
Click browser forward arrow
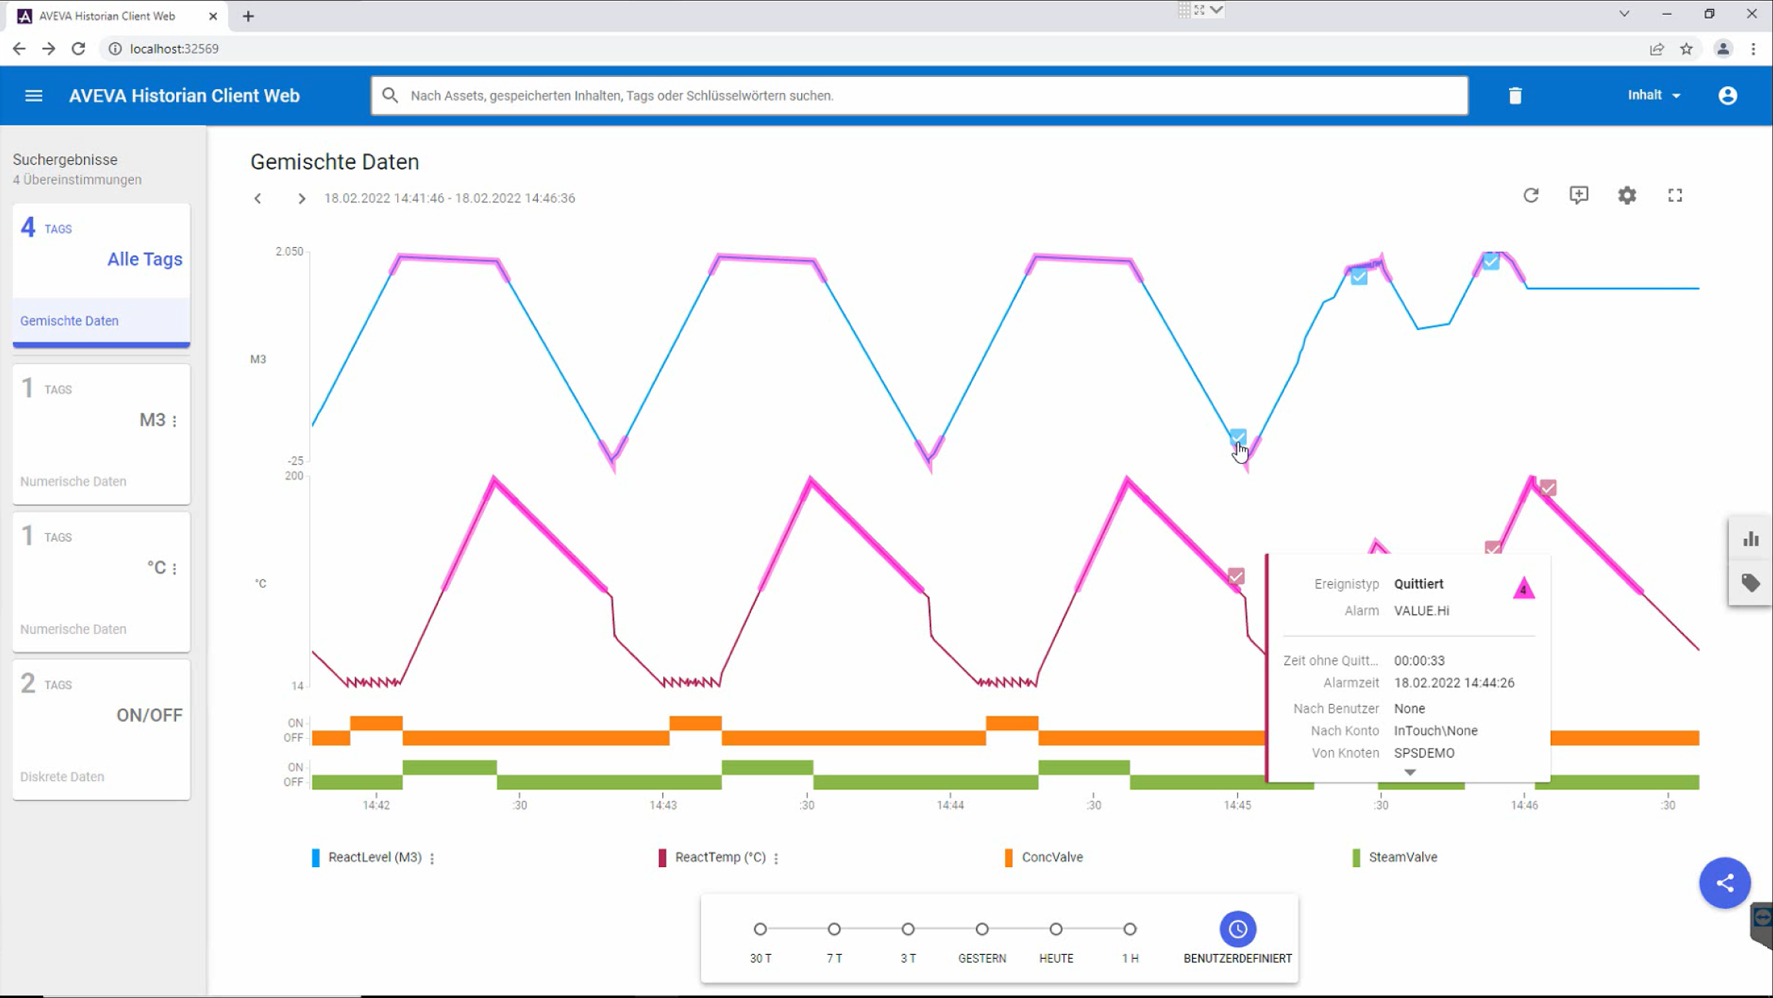(48, 48)
